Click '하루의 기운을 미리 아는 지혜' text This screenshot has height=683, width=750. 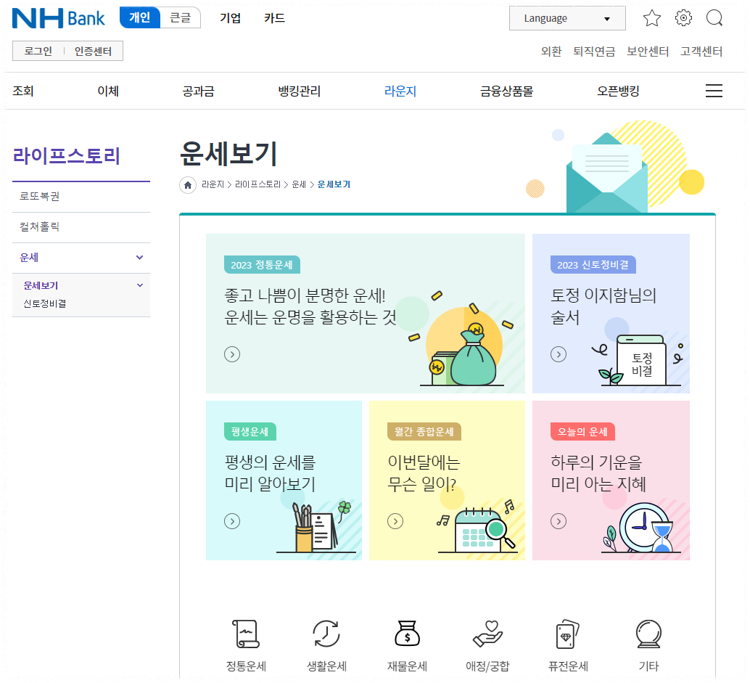point(598,473)
